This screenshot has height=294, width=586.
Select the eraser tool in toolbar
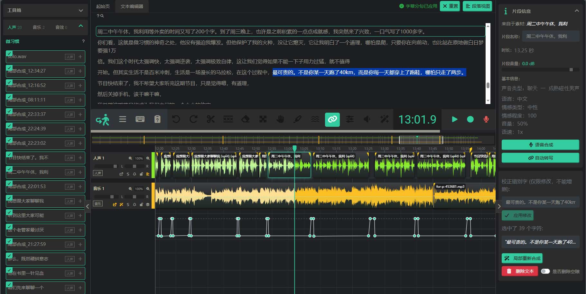[245, 119]
